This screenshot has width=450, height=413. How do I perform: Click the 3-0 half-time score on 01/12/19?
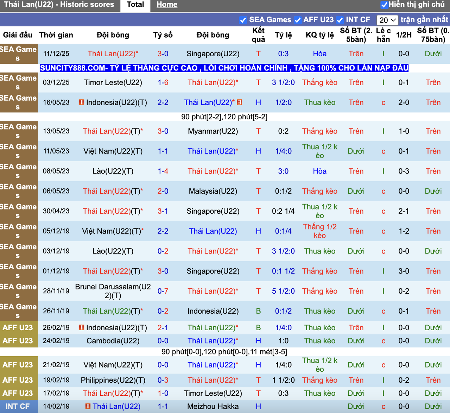(404, 271)
